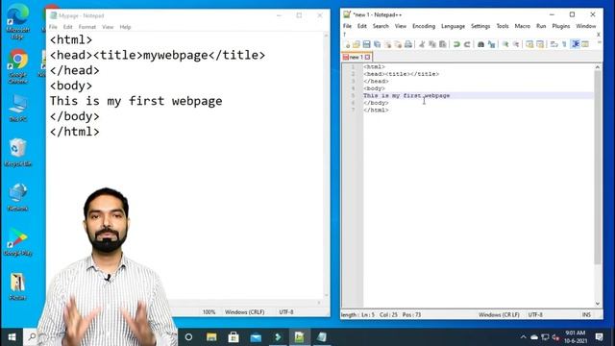Open Settings menu in Notepad++

480,26
